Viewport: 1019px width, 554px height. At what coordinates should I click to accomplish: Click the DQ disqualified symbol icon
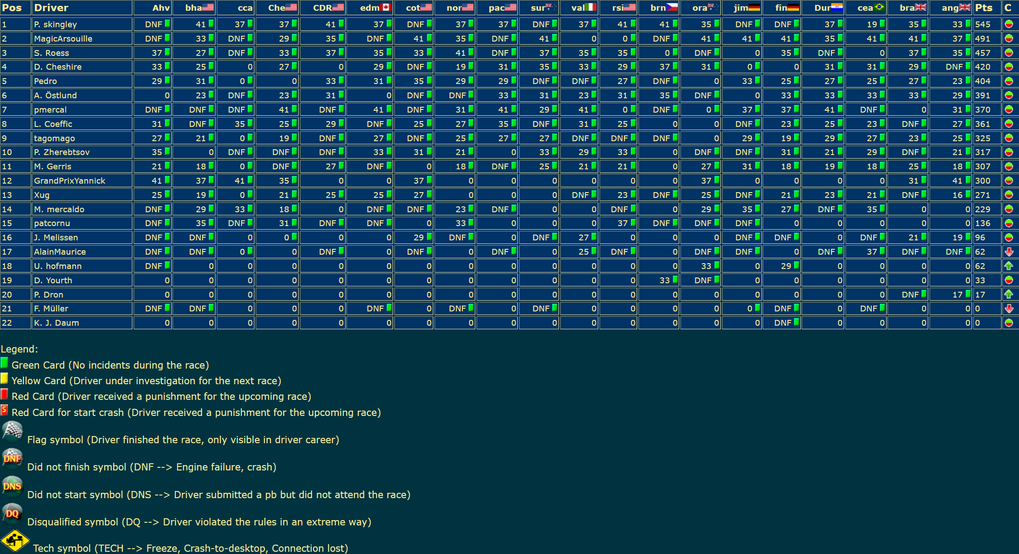[12, 514]
